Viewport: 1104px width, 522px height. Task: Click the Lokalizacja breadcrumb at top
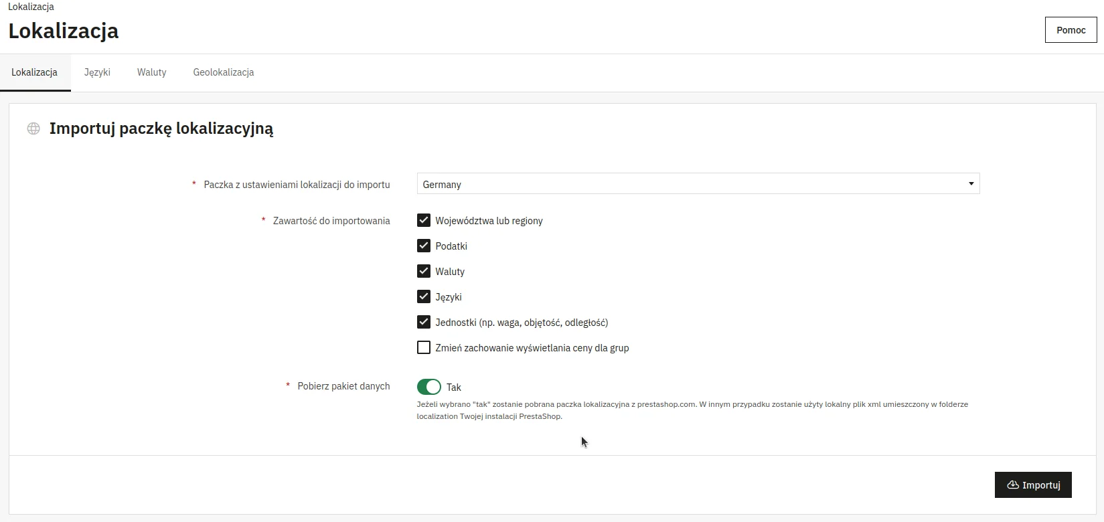31,7
